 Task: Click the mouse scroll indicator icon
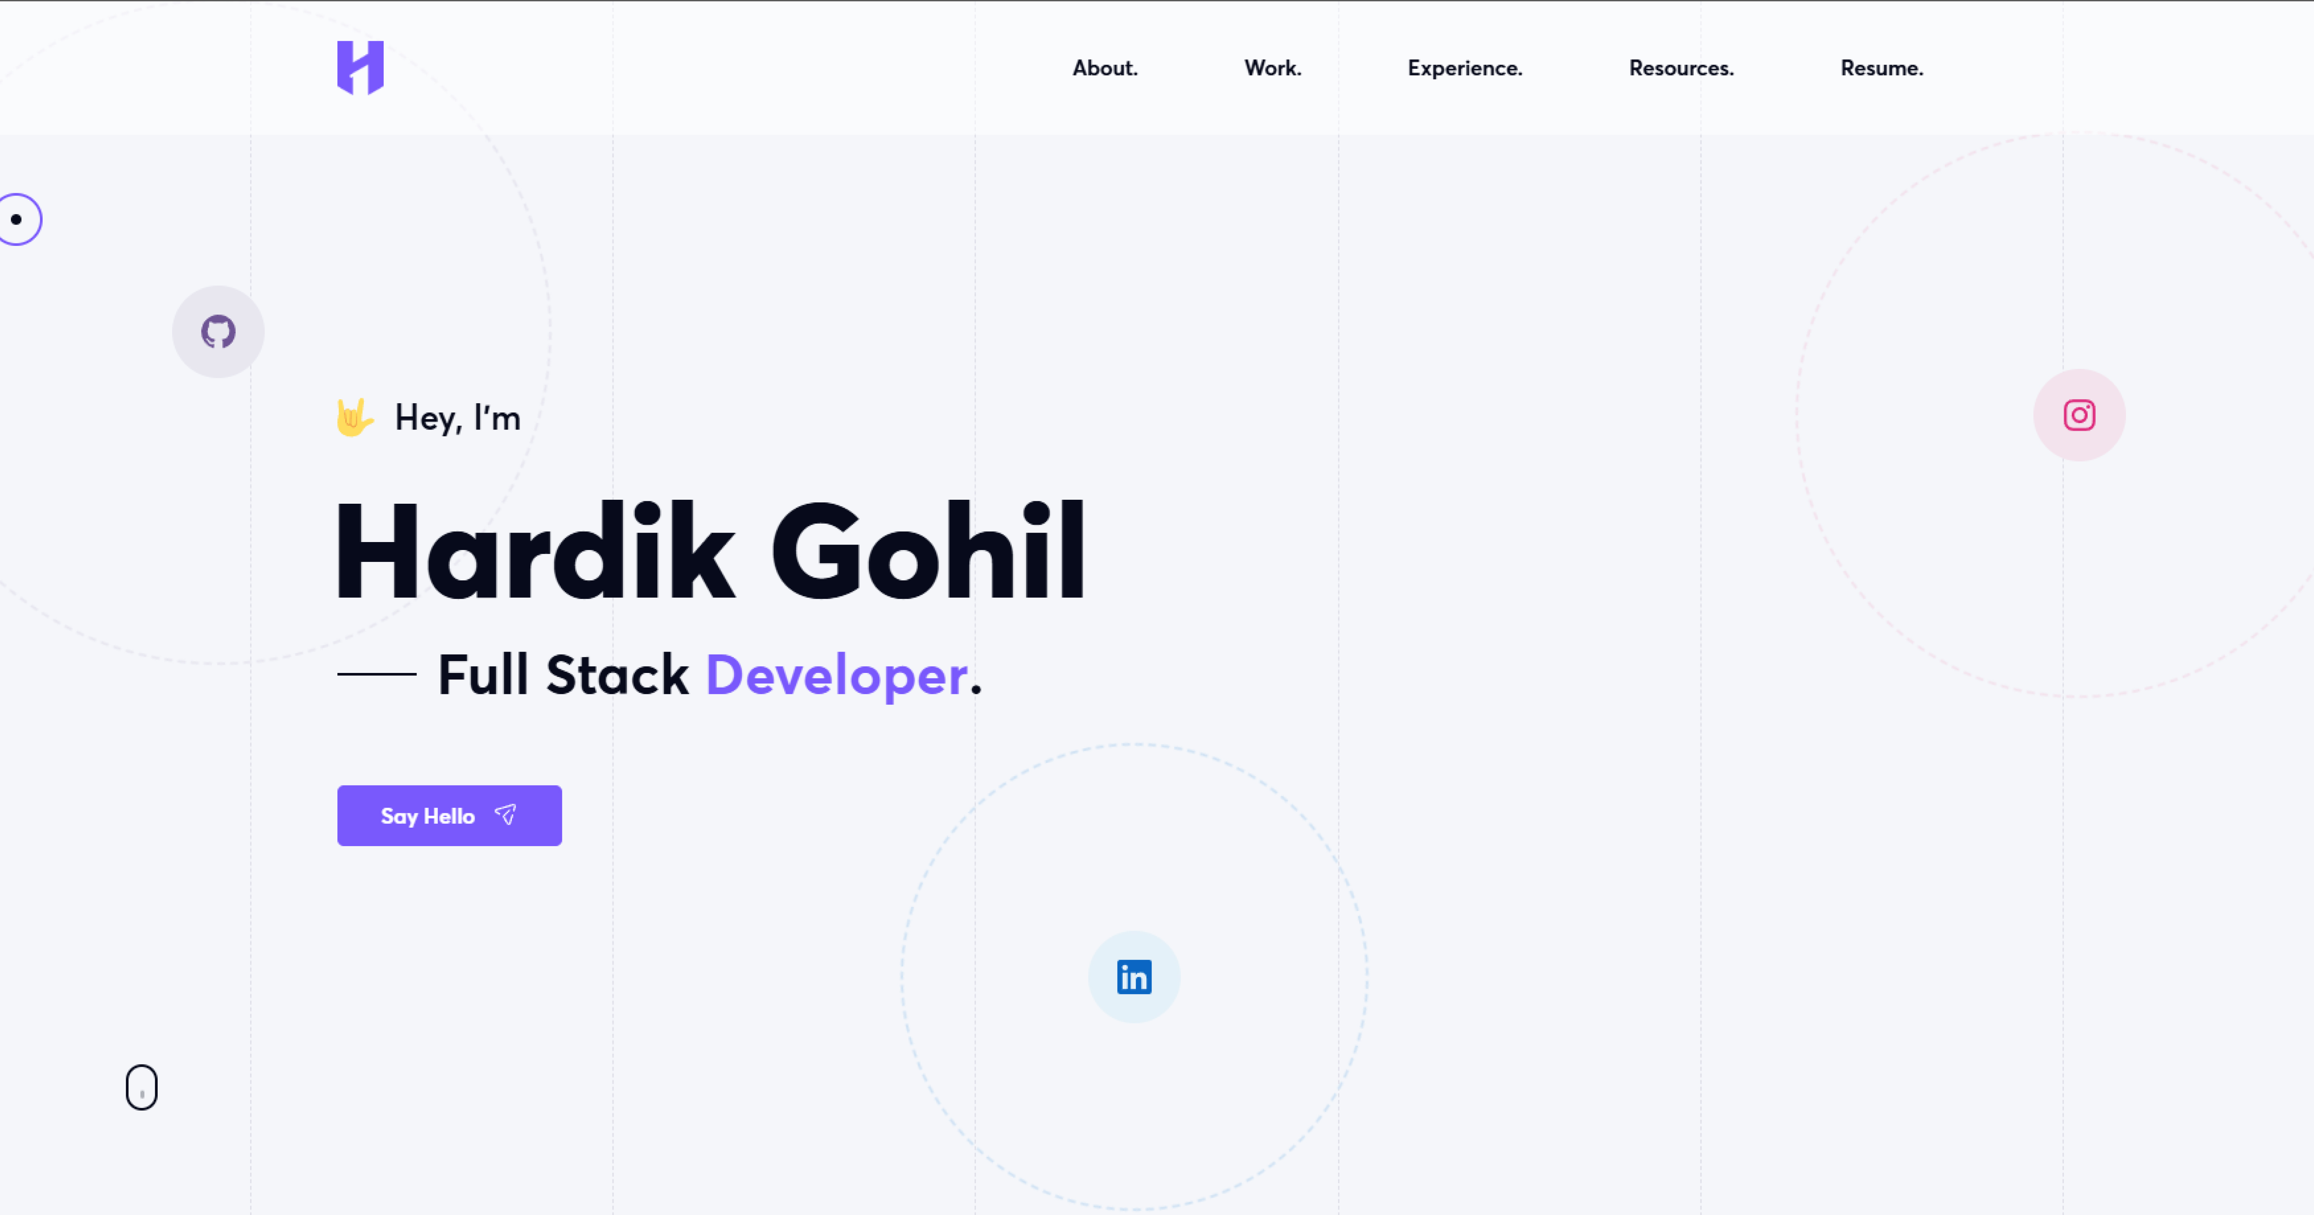point(141,1088)
